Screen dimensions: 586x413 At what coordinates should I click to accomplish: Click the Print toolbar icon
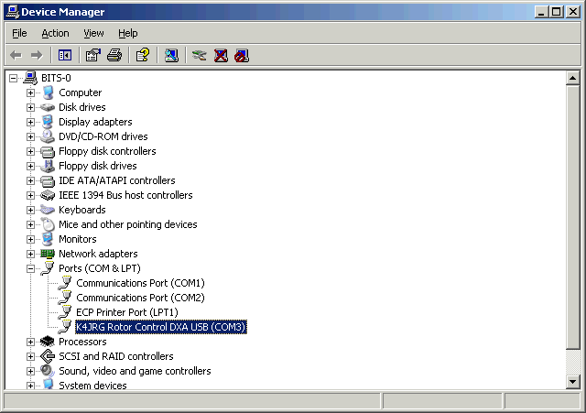[x=114, y=55]
